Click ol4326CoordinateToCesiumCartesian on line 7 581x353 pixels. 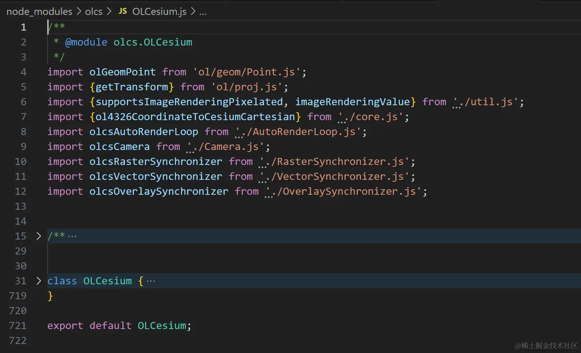[x=195, y=117]
